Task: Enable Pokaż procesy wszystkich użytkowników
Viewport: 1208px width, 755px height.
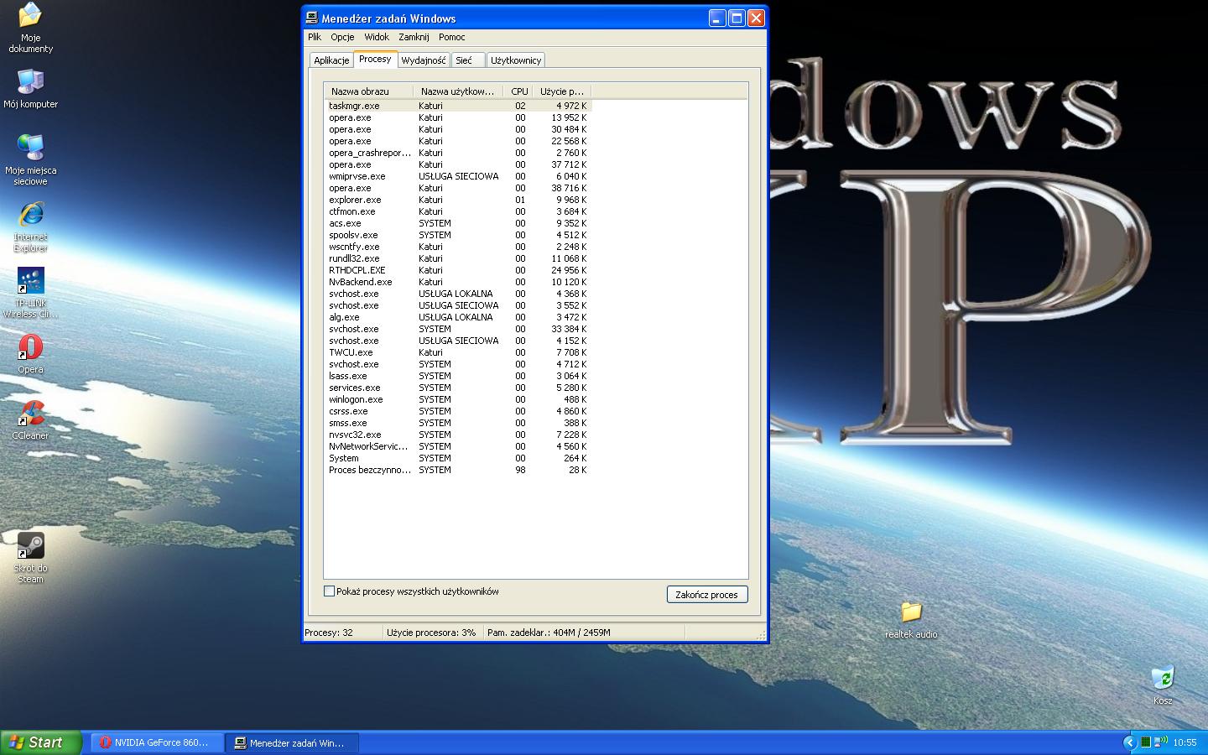Action: pos(330,591)
